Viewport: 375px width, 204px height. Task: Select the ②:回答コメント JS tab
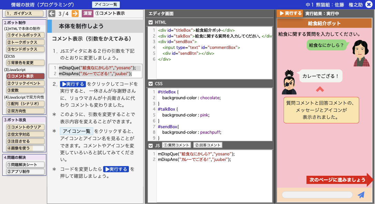point(207,145)
